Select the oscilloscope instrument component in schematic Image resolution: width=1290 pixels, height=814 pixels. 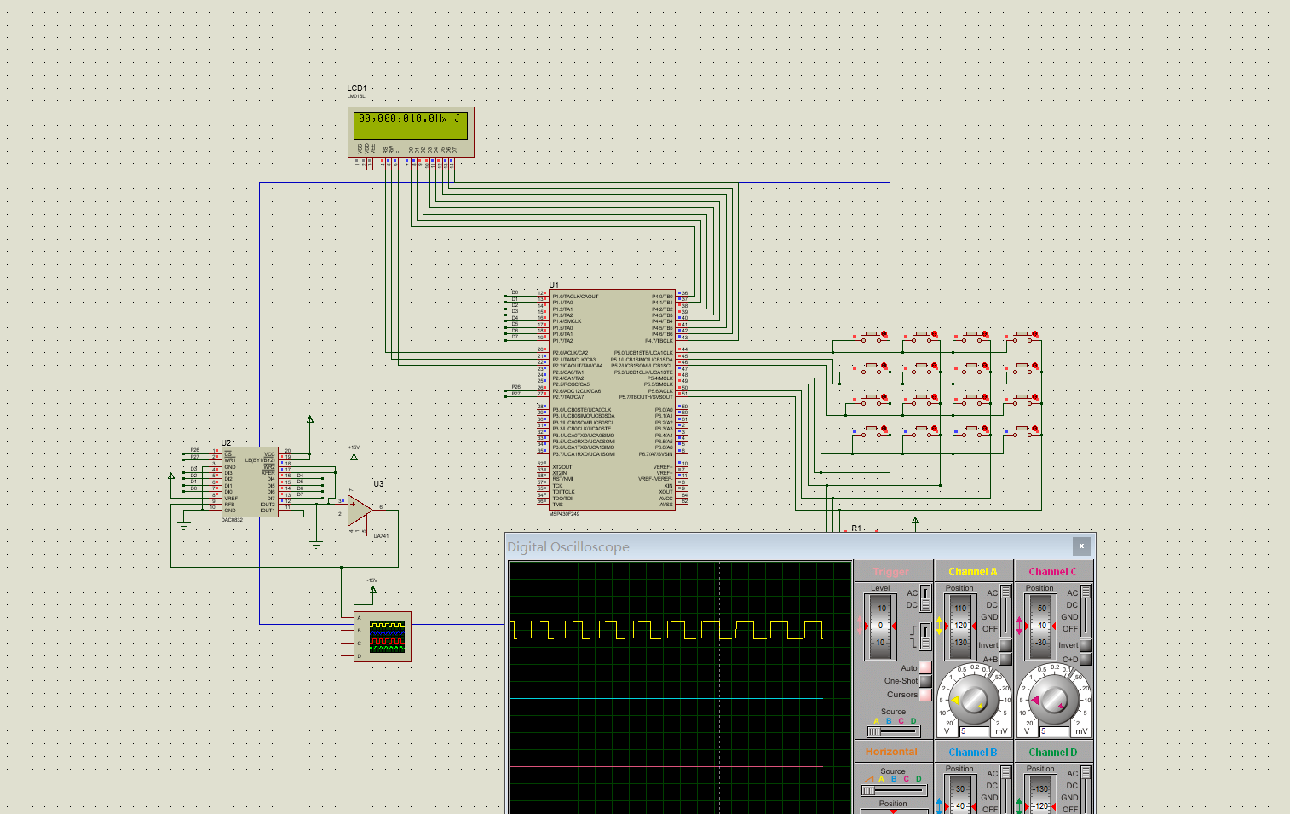coord(382,637)
